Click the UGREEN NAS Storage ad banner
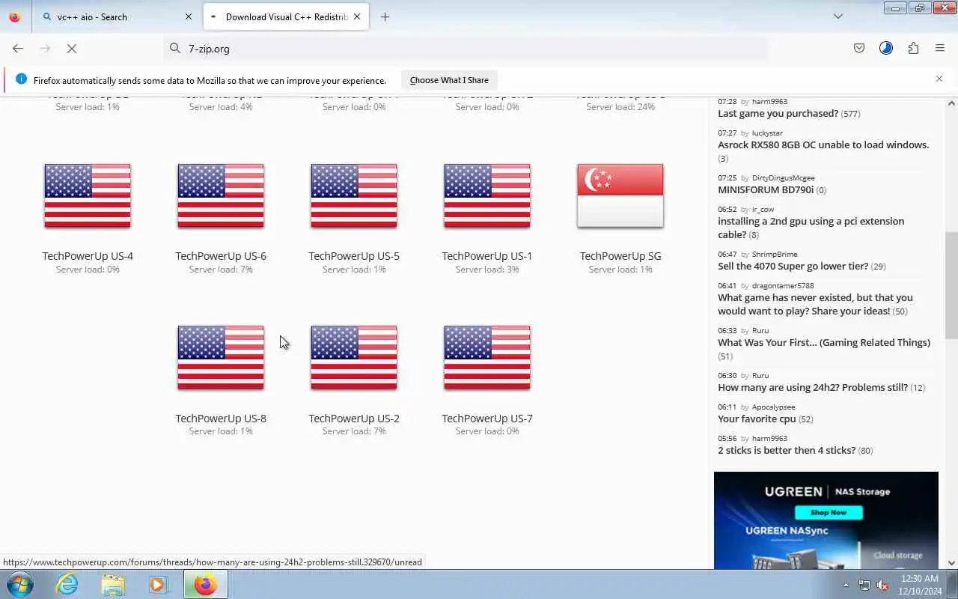 [x=826, y=520]
